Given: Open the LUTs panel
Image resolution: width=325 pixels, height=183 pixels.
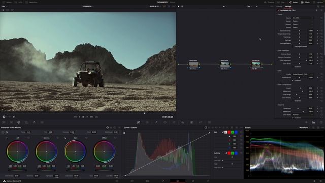Looking at the screenshot, I should coord(19,2).
